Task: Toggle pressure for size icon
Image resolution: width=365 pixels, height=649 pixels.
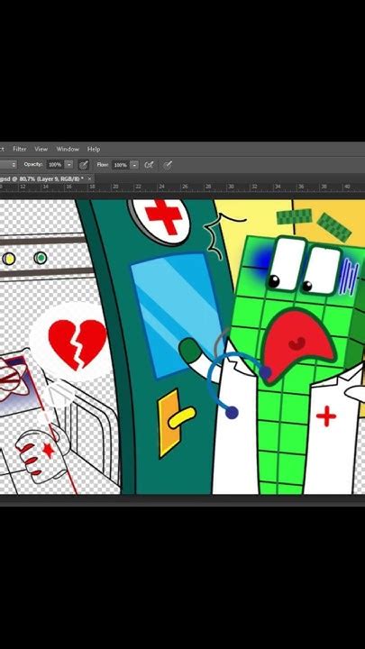Action: click(168, 165)
